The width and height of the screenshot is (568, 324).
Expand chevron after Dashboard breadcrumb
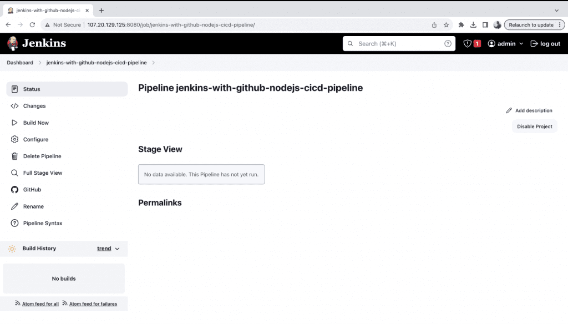click(40, 63)
